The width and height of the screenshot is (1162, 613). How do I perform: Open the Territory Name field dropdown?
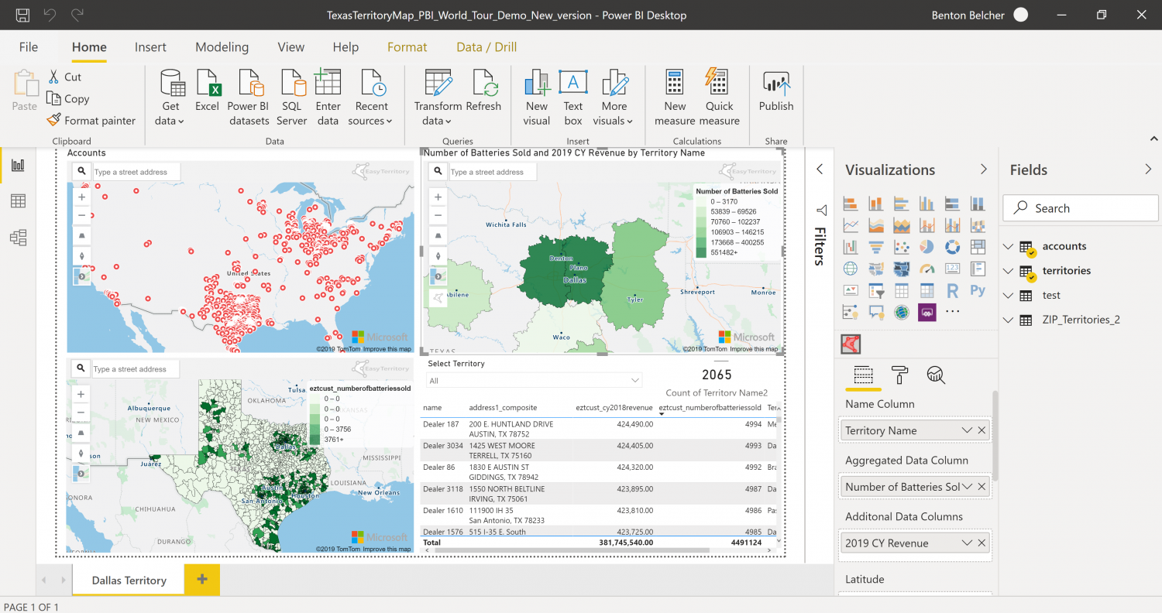pyautogui.click(x=966, y=430)
